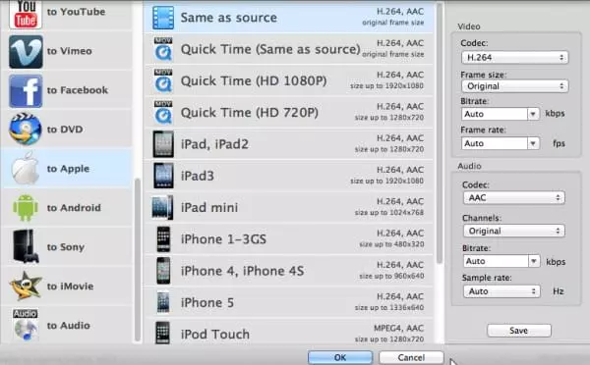The width and height of the screenshot is (590, 365).
Task: Open the Frame size dropdown
Action: point(514,86)
